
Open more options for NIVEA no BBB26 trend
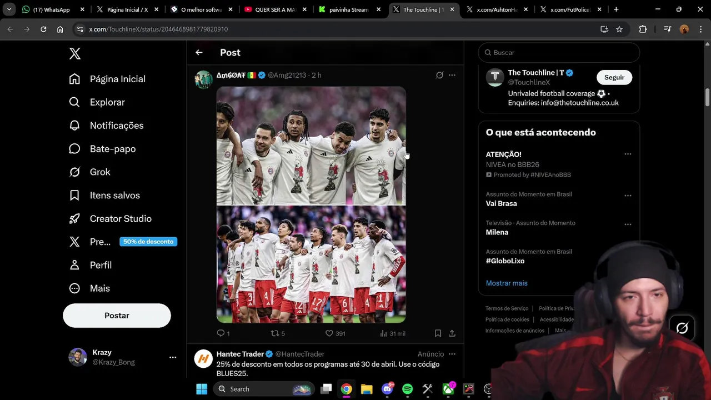[628, 154]
